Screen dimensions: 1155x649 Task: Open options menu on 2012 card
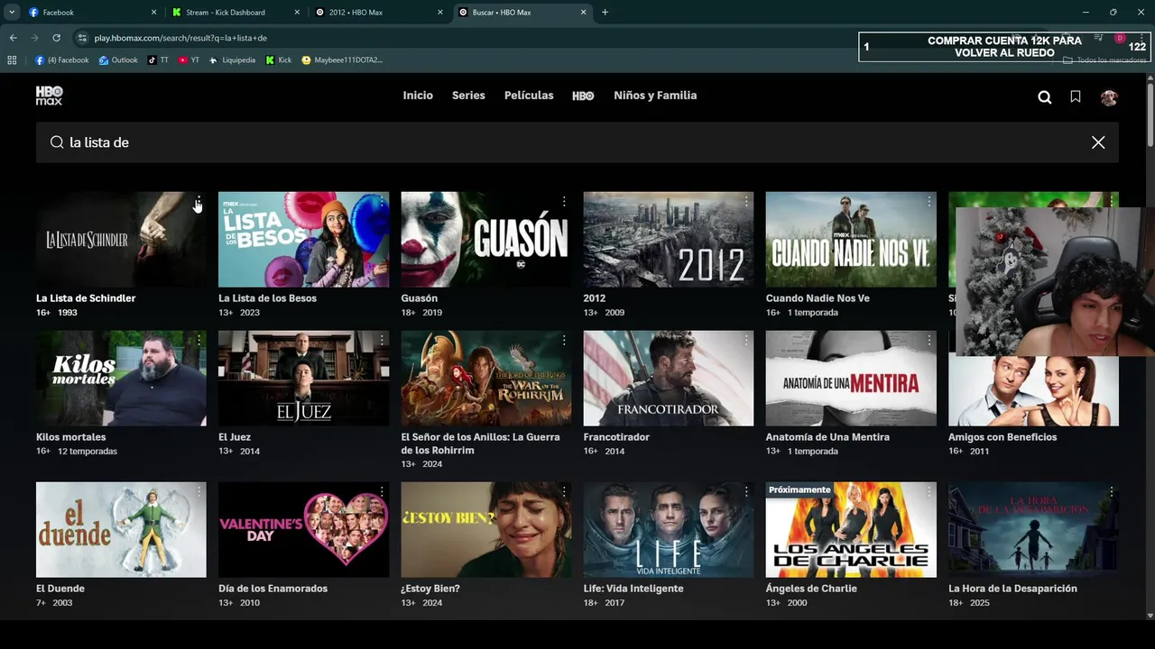coord(746,202)
